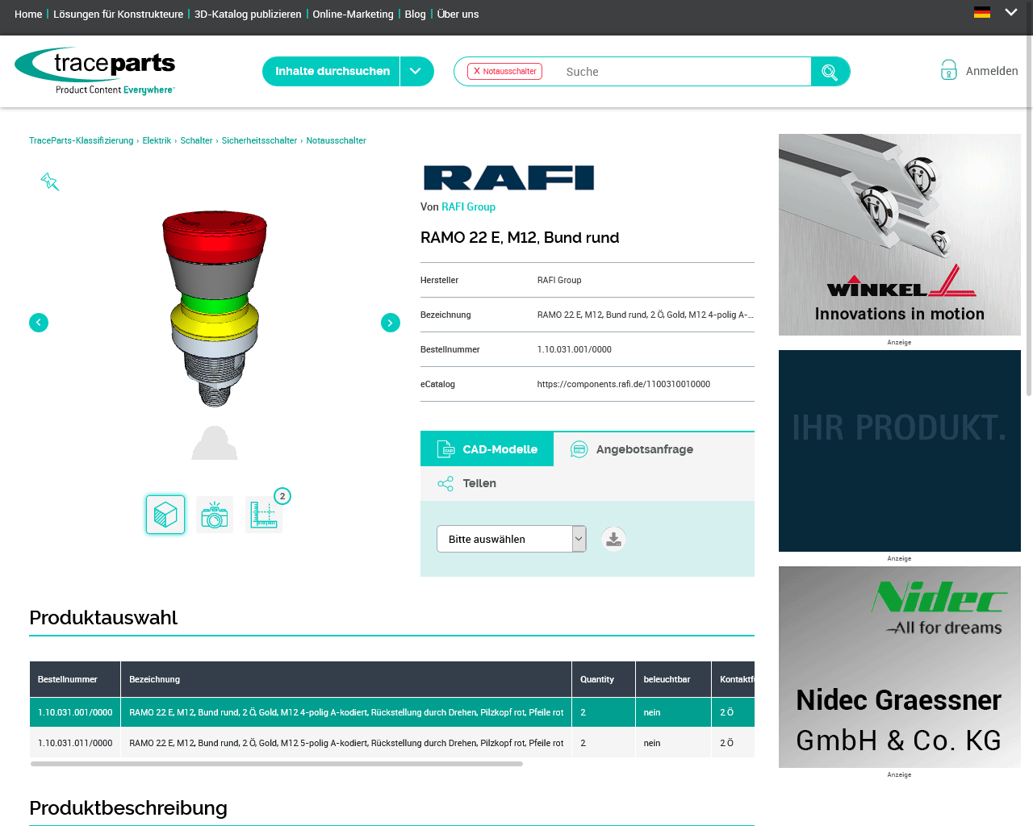Open 3D-Katalog publizieren menu item
The image size is (1033, 826).
point(248,14)
